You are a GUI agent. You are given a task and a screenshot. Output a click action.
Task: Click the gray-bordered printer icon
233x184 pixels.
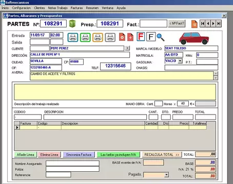coord(110,37)
